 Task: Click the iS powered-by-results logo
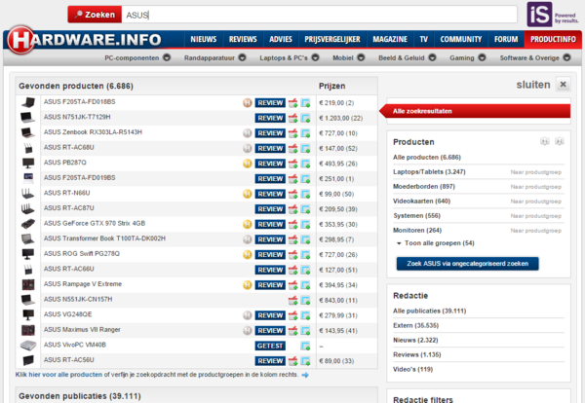pos(537,15)
